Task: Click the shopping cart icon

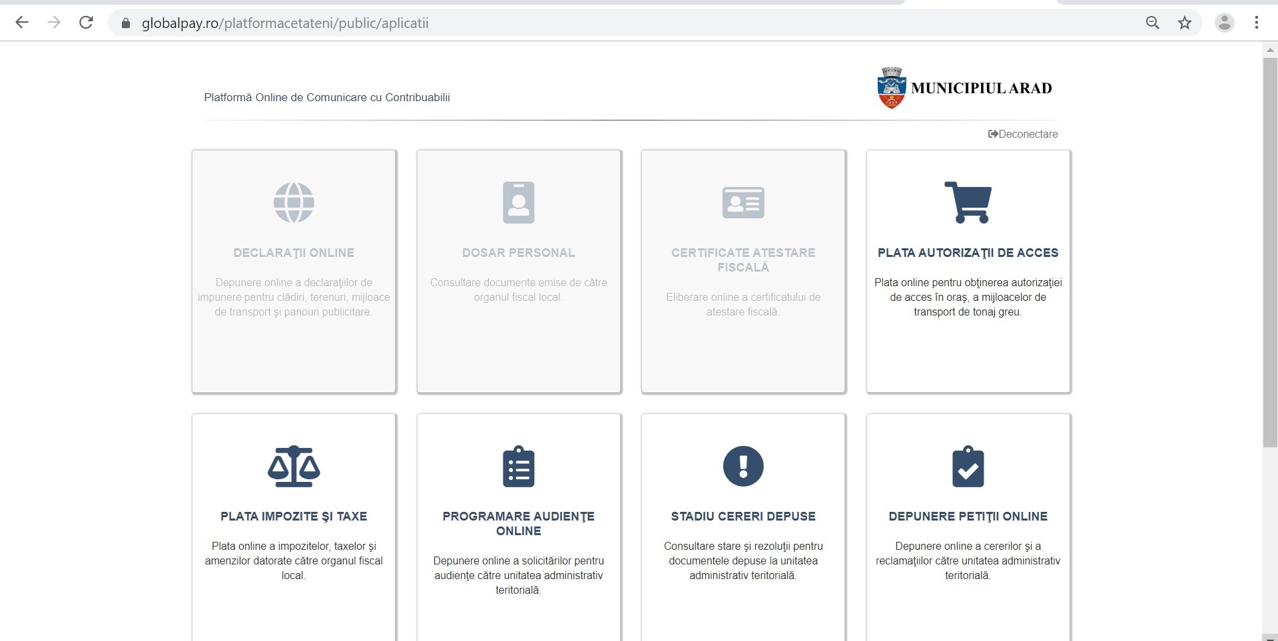Action: [968, 202]
